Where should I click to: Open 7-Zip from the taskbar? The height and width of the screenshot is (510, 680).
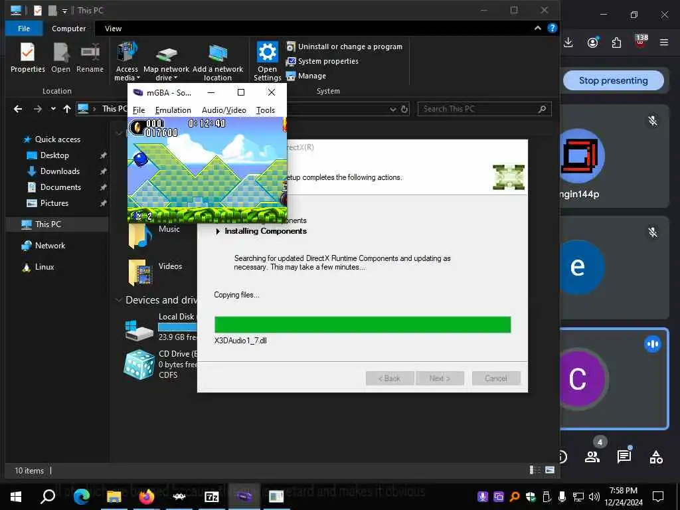pyautogui.click(x=212, y=497)
